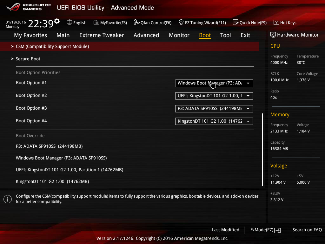Click the Qfan Control fan icon

click(x=136, y=22)
